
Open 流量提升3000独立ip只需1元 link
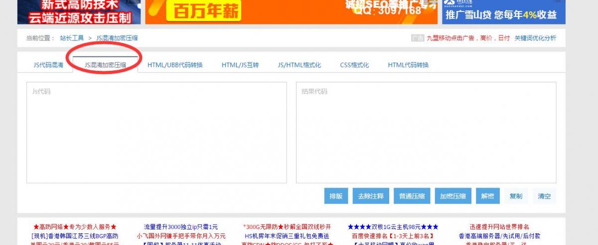click(181, 227)
